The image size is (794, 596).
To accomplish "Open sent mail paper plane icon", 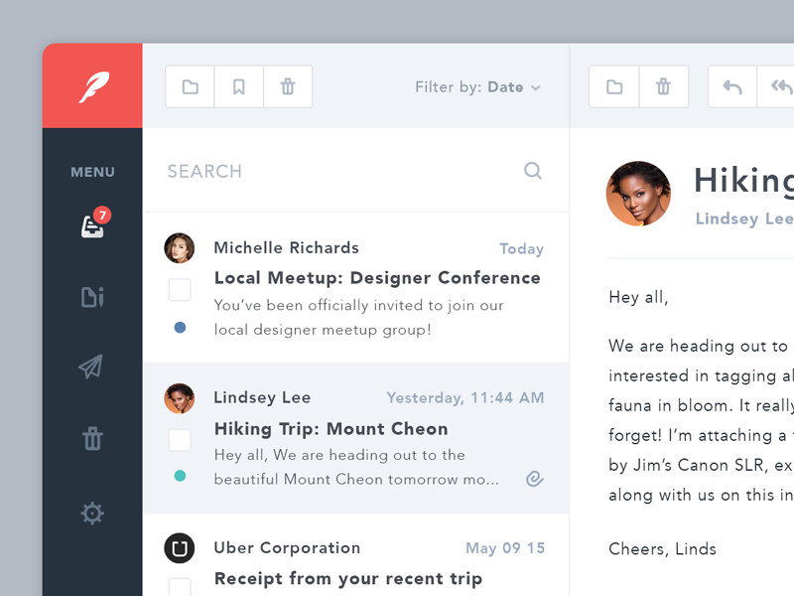I will coord(91,367).
